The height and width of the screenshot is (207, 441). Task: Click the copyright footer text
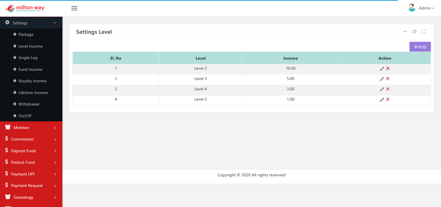[x=252, y=175]
